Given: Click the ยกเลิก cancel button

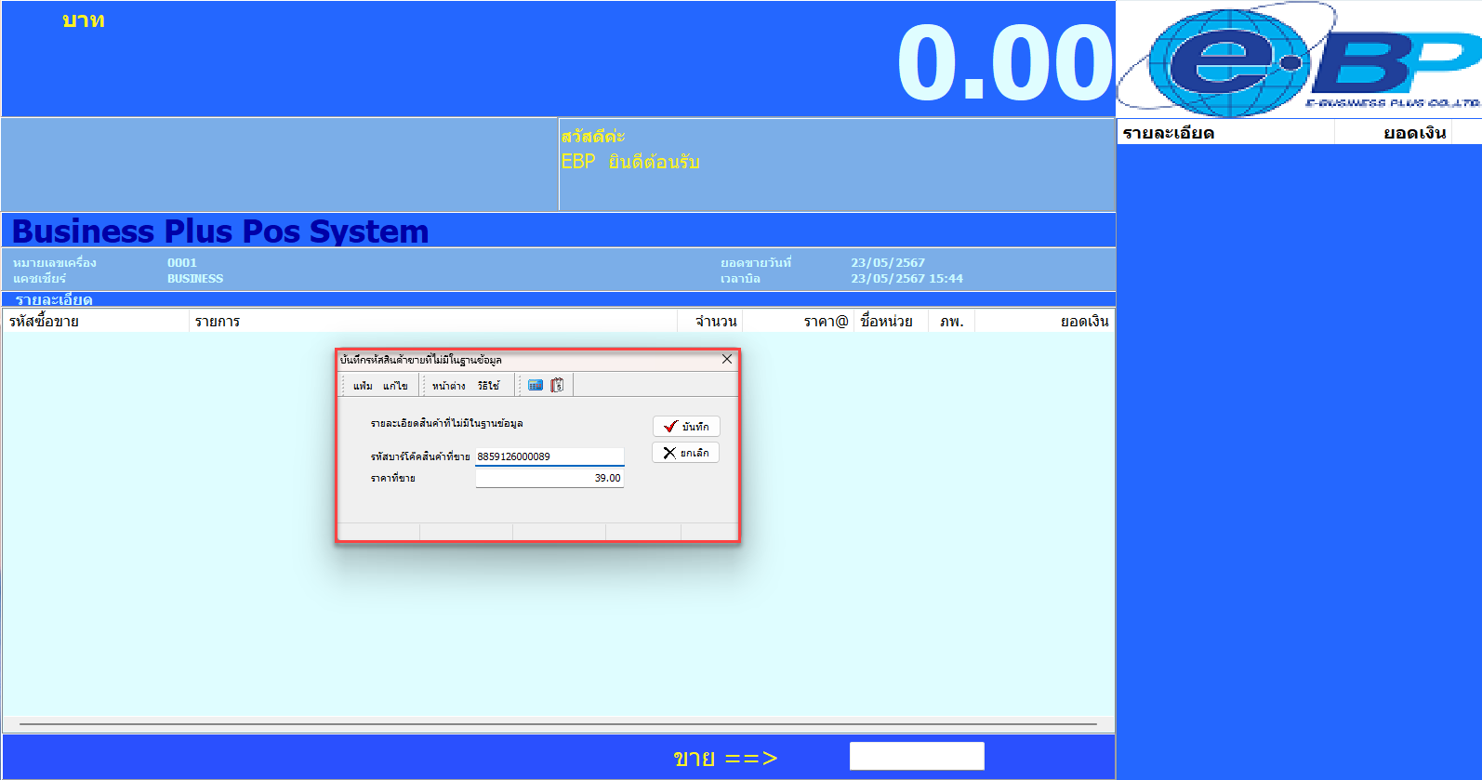Looking at the screenshot, I should [686, 453].
